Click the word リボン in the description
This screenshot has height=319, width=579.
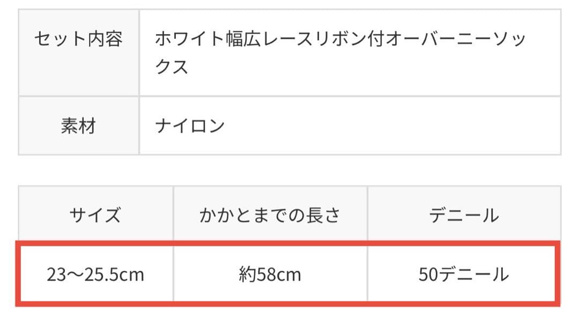[x=340, y=39]
